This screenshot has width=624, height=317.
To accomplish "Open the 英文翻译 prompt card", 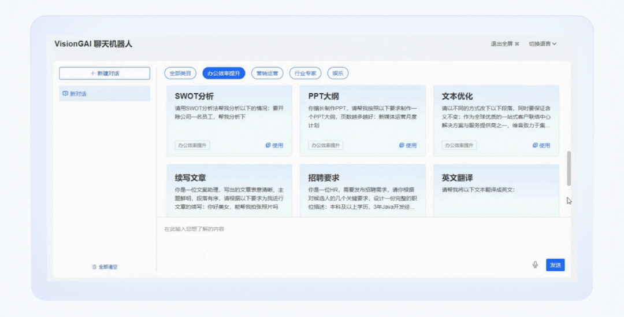I will click(x=496, y=191).
